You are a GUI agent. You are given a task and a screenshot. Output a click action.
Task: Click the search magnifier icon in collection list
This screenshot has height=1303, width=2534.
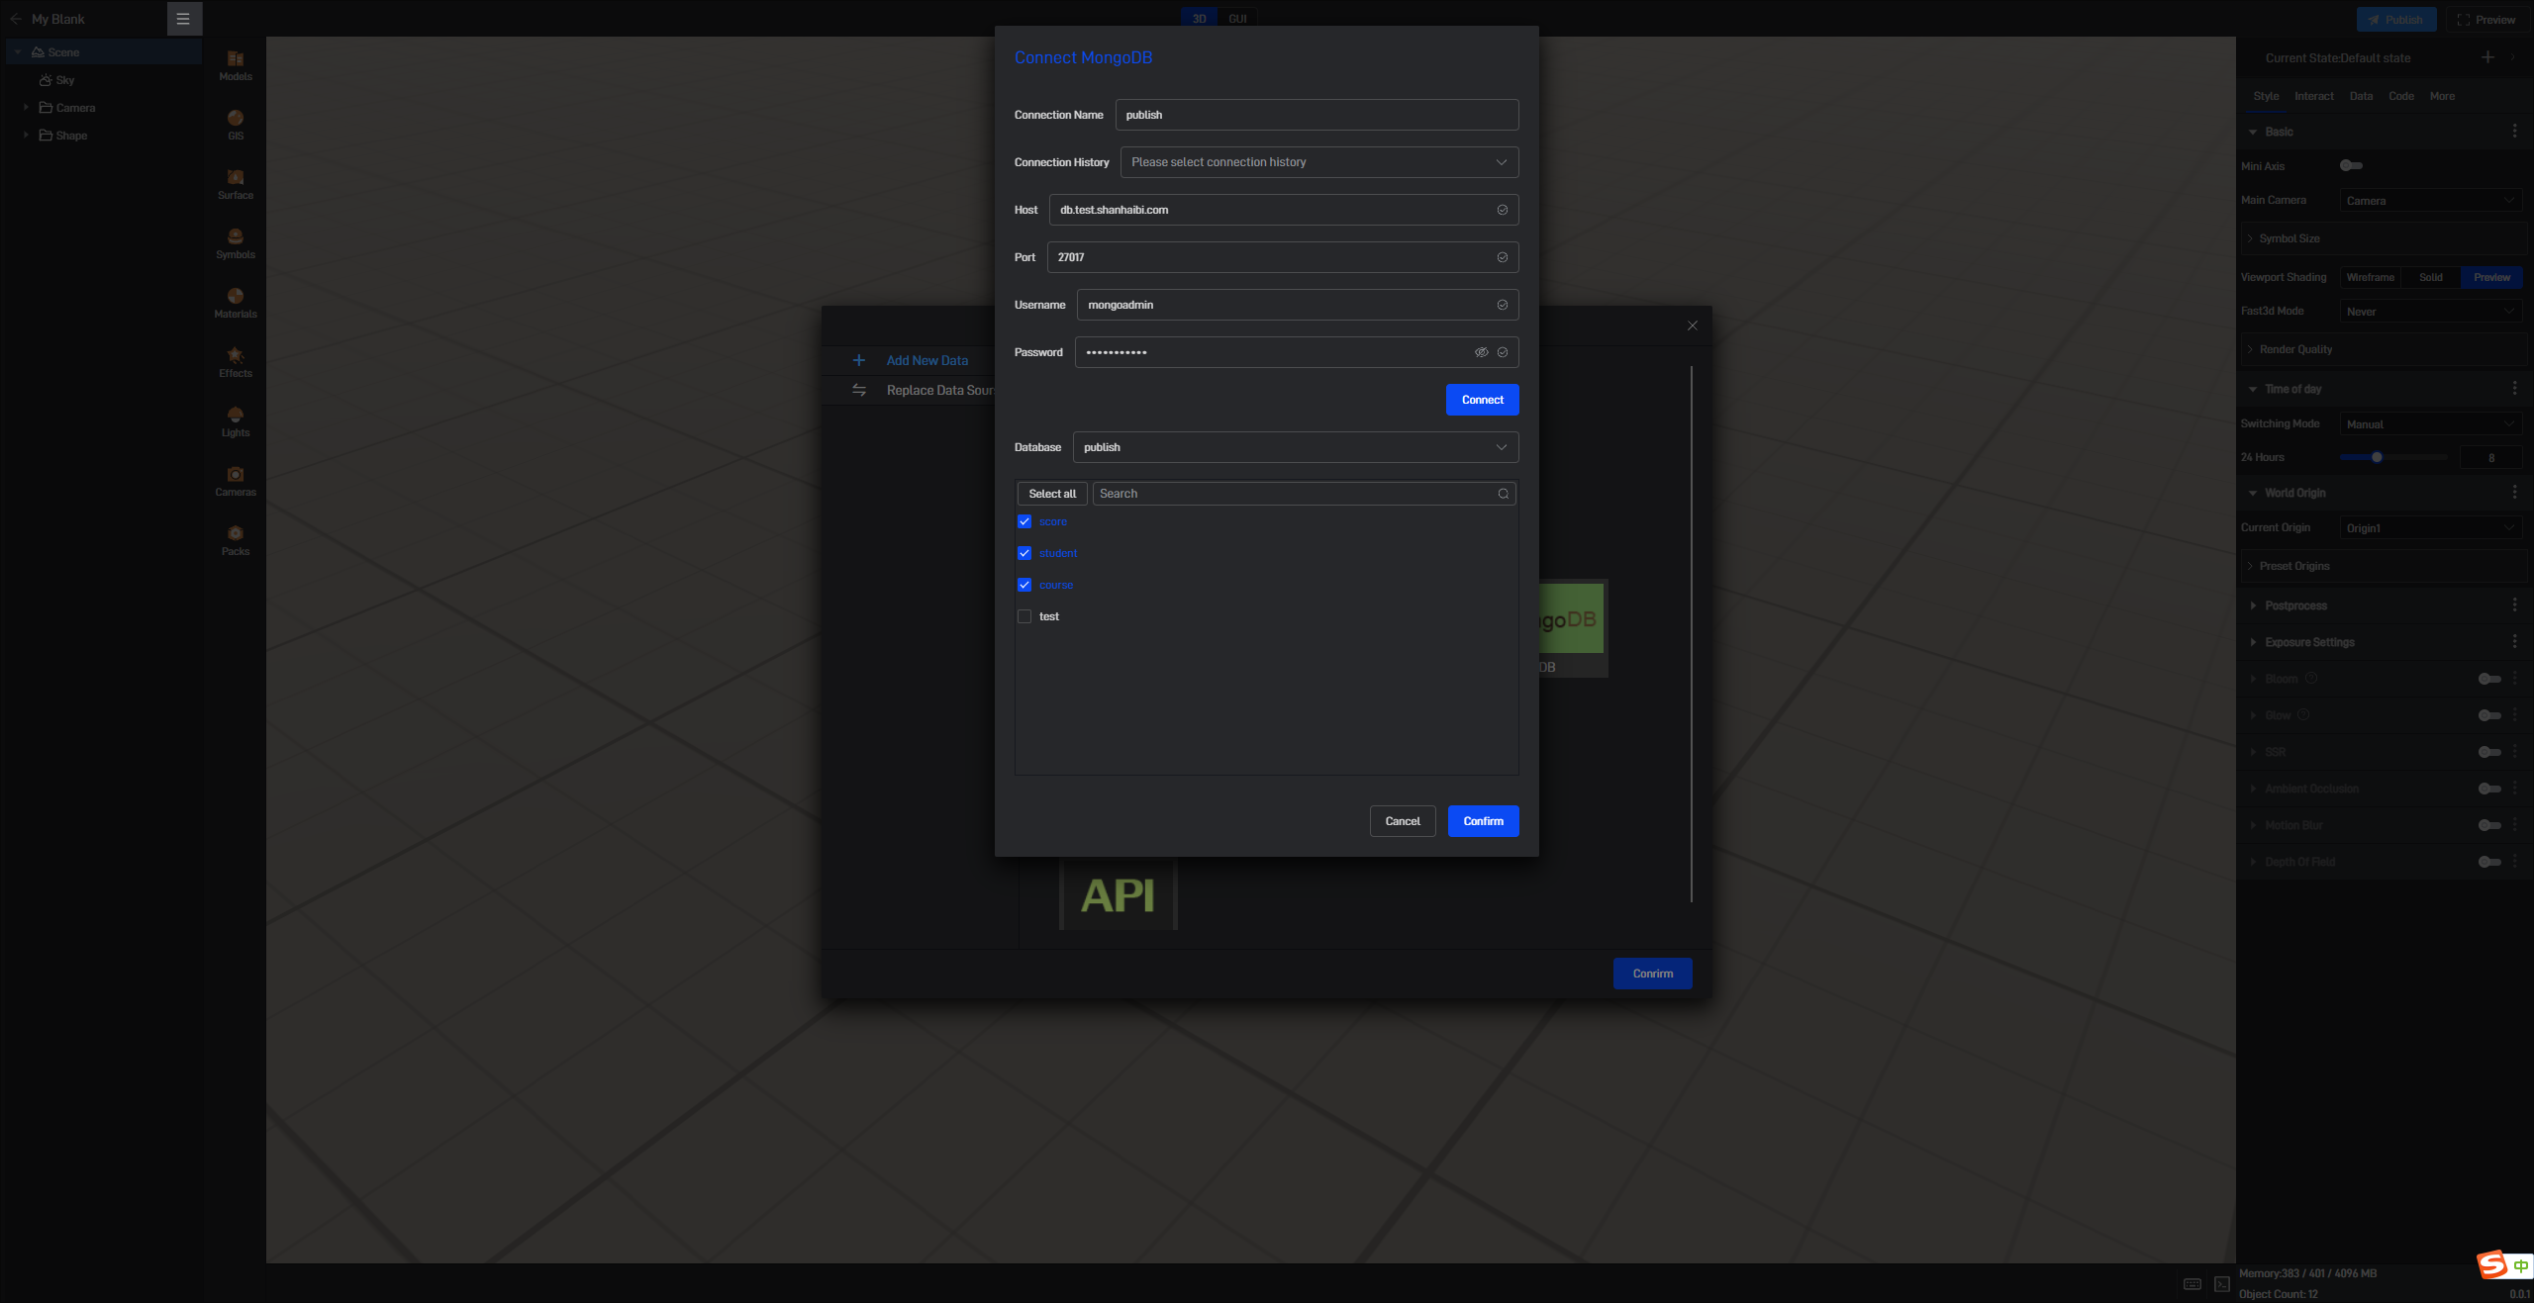pos(1504,494)
